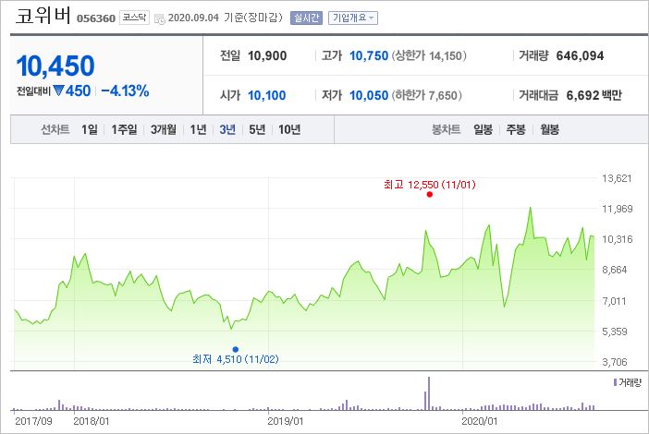Click the 13,621 y-axis value
Screen dimensions: 649x434
coord(617,178)
